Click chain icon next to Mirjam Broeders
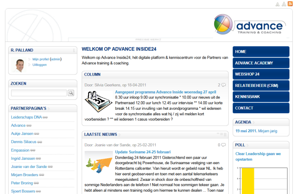This screenshot has width=298, height=194. click(41, 175)
